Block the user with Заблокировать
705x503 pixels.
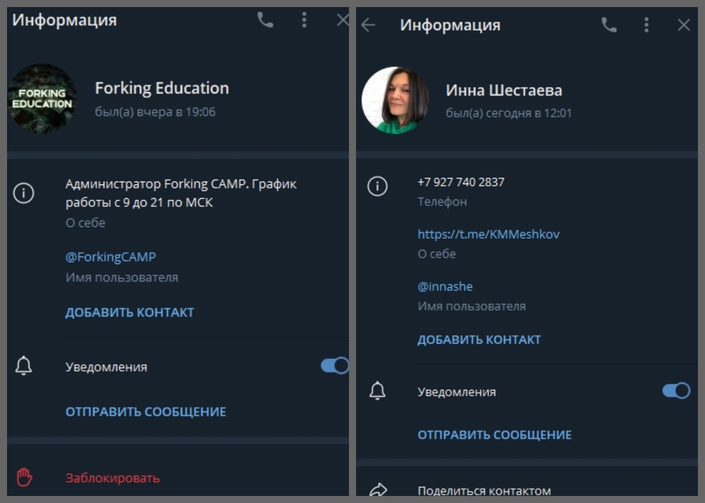click(112, 478)
